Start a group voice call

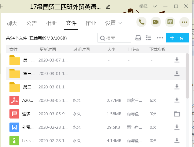pyautogui.click(x=142, y=22)
